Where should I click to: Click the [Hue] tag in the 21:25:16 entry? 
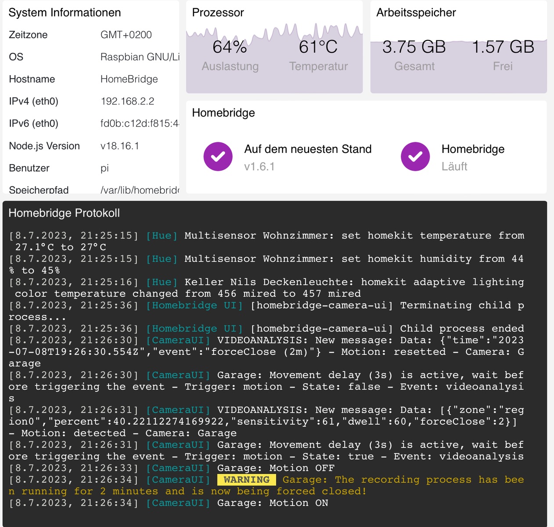pyautogui.click(x=162, y=282)
